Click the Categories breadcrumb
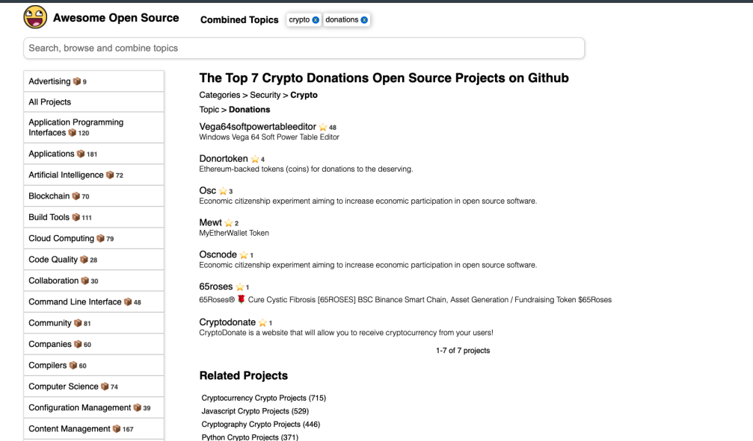 (x=219, y=95)
